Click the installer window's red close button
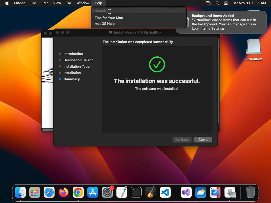 pyautogui.click(x=57, y=33)
